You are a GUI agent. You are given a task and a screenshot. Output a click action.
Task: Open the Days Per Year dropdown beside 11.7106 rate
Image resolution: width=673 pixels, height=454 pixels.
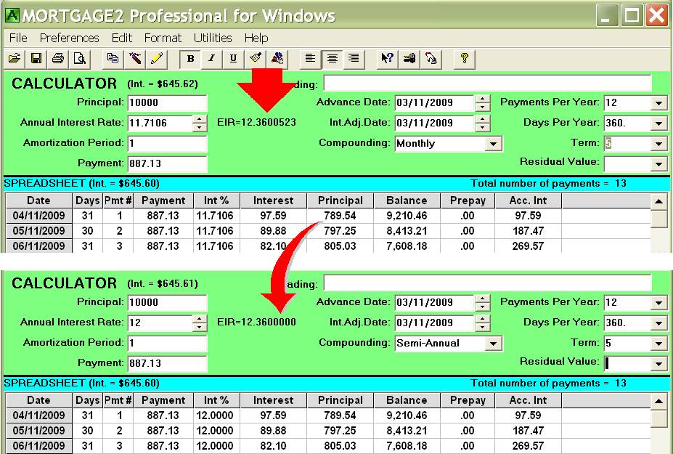[658, 123]
